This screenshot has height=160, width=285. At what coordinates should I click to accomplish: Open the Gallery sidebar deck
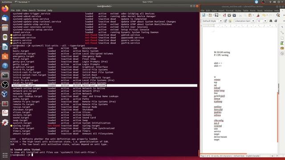point(282,48)
